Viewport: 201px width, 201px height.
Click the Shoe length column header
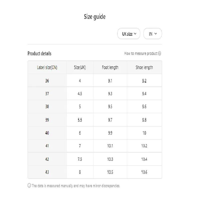[x=144, y=67]
